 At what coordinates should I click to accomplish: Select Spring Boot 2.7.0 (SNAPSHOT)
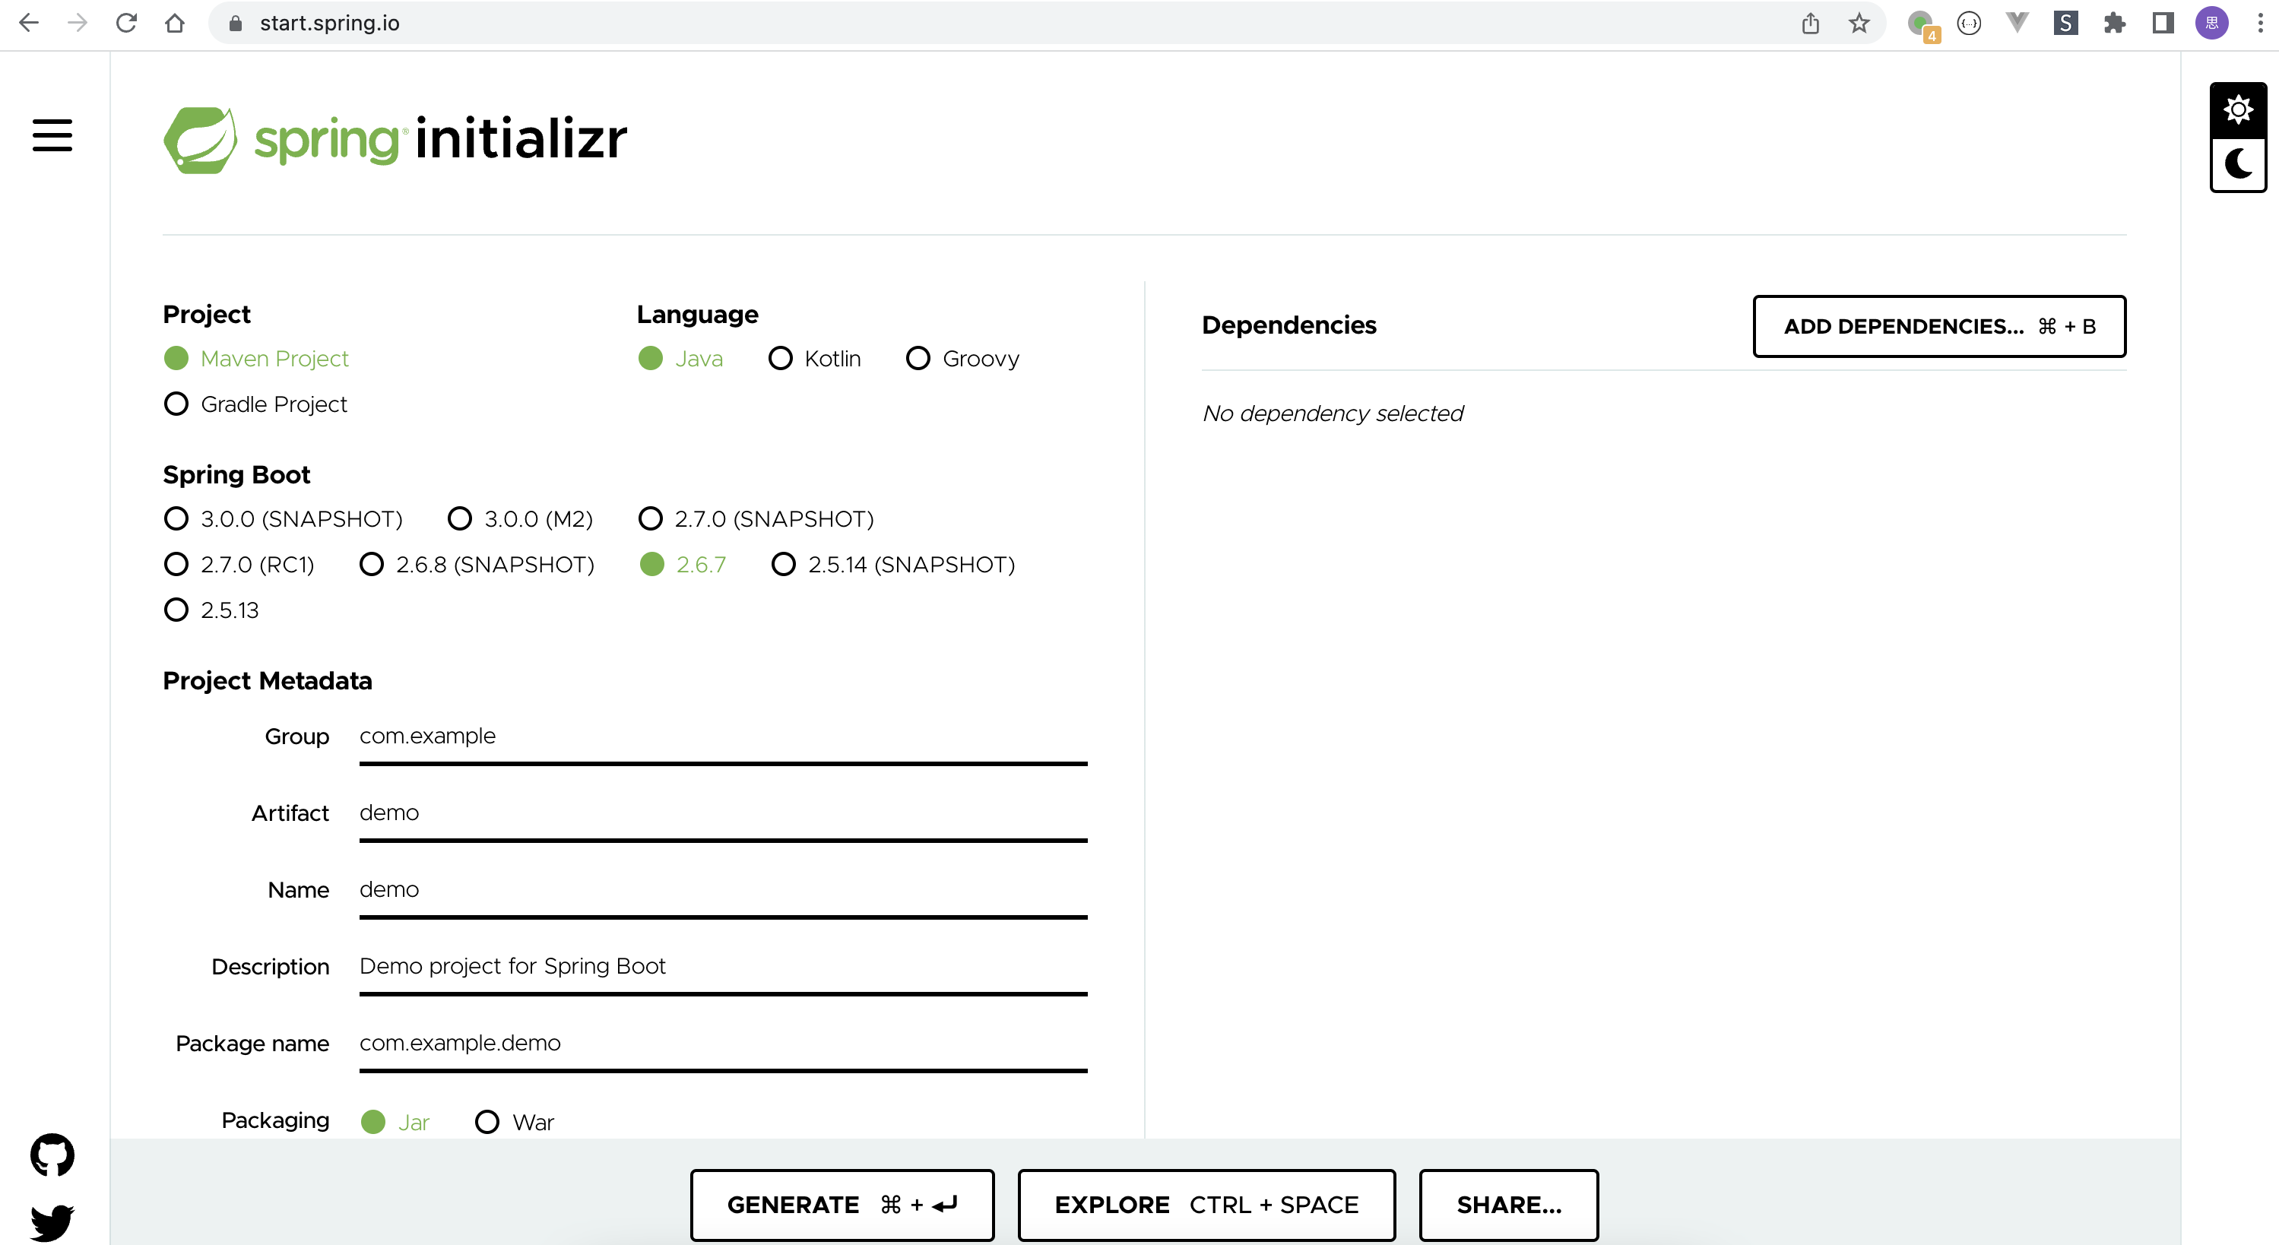(756, 518)
